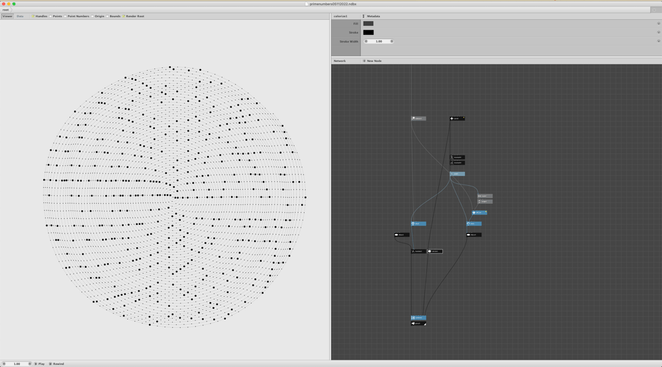Select the lower node of stacked black pair
Image resolution: width=662 pixels, height=367 pixels.
(457, 163)
